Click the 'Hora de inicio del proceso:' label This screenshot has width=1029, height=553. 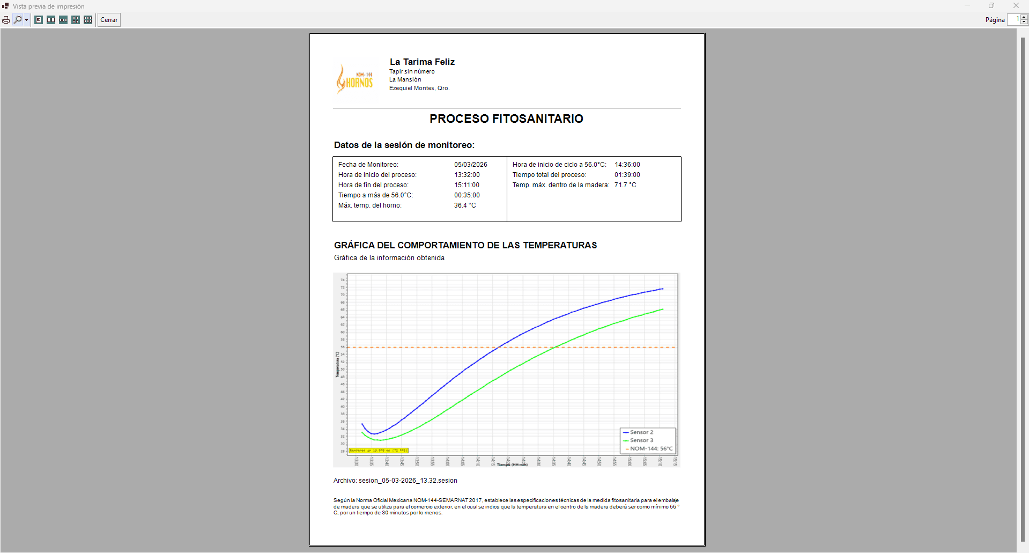click(377, 175)
